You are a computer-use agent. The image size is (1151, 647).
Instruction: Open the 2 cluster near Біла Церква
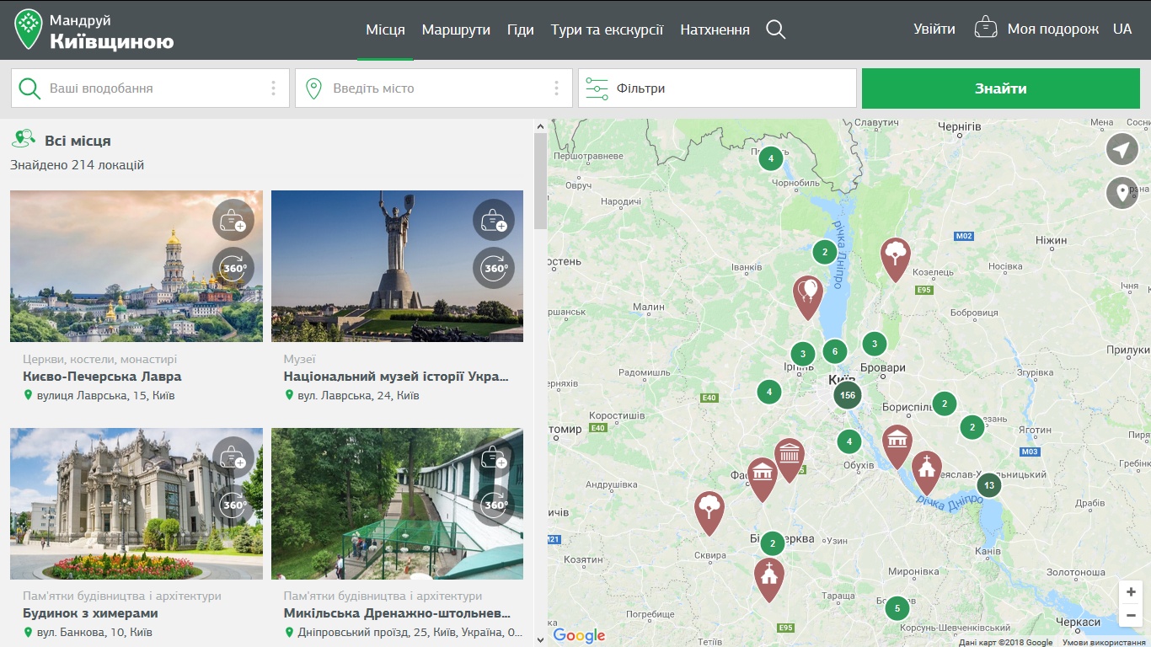point(772,543)
